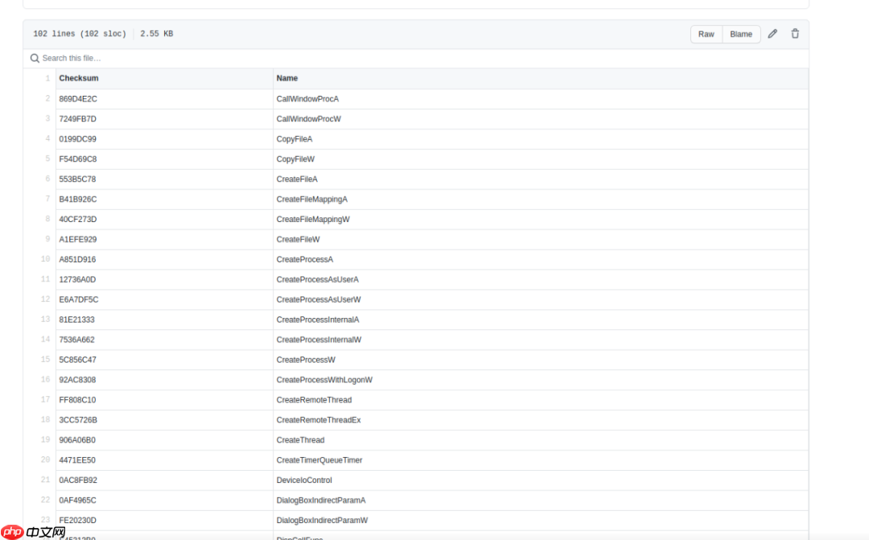Click line number 2
869x540 pixels.
[47, 98]
